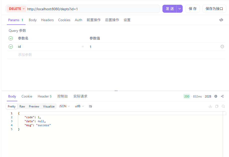Share the response via share icon
Screen dimensions: 229x157
(x=222, y=96)
